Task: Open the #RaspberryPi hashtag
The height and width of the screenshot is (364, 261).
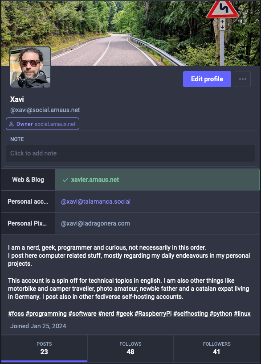Action: click(153, 314)
